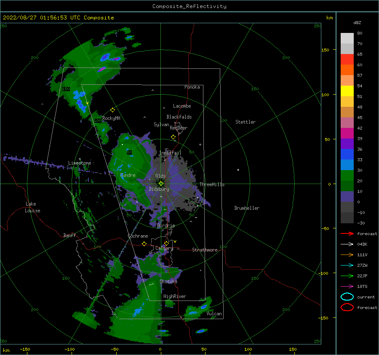The height and width of the screenshot is (355, 379).
Task: Pick the red 60-65 dBZ swatch
Action: tap(347, 60)
